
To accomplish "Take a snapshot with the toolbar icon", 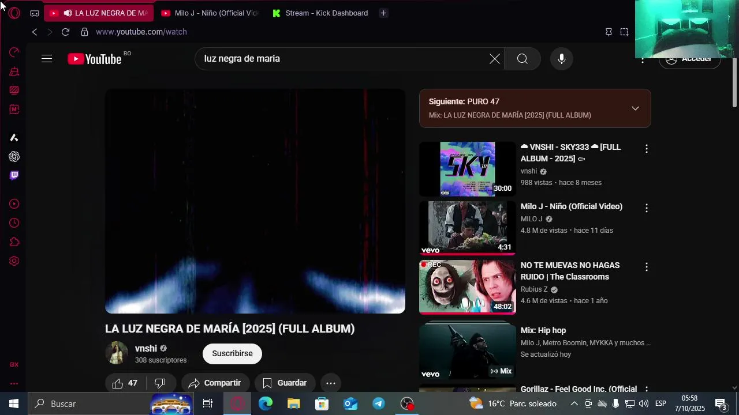I will [624, 32].
